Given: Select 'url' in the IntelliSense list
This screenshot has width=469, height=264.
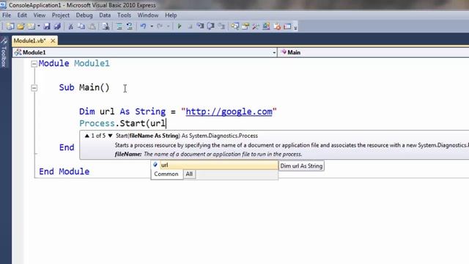Looking at the screenshot, I should tap(215, 165).
